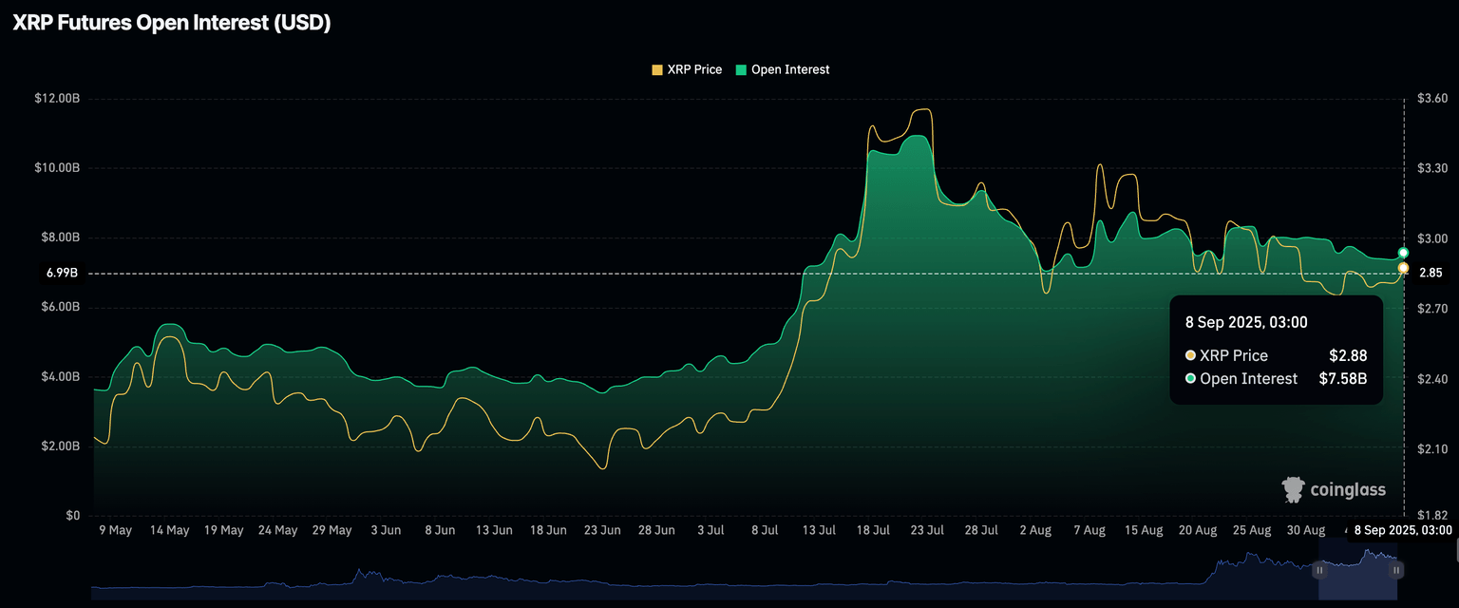Click the x-axis crosshair date label at bottom
The height and width of the screenshot is (608, 1459).
1403,530
